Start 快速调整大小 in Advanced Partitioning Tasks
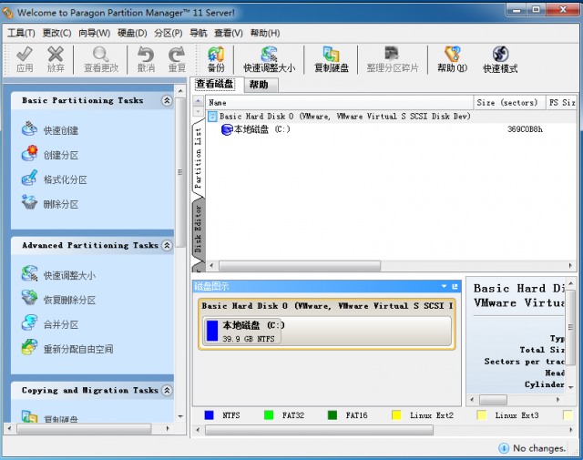The height and width of the screenshot is (460, 583). click(58, 275)
